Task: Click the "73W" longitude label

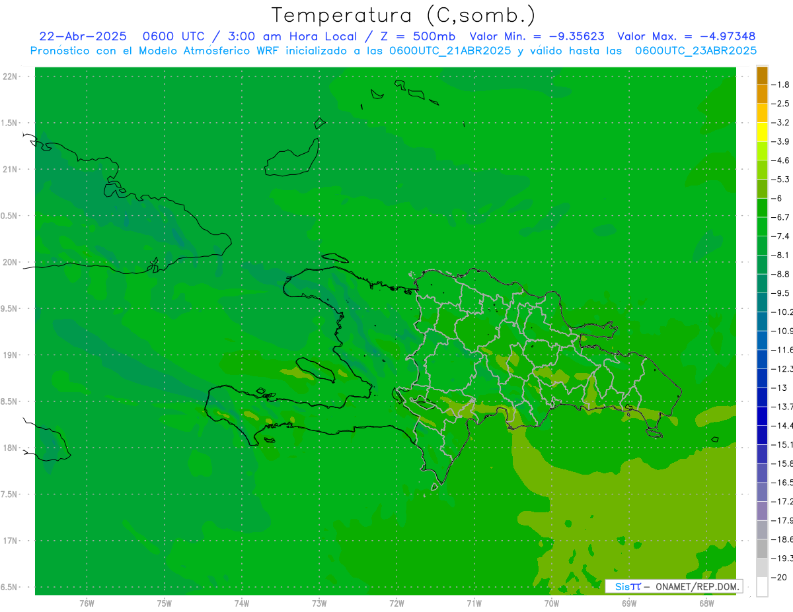Action: click(x=319, y=603)
